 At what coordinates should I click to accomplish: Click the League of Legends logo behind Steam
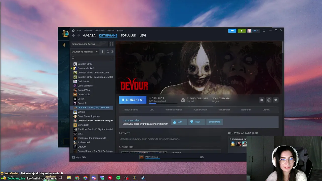click(x=65, y=33)
